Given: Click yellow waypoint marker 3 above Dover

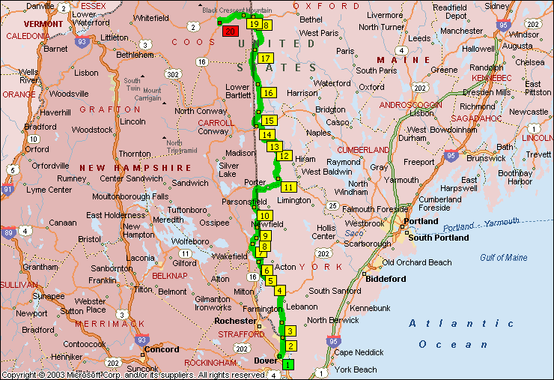Looking at the screenshot, I should point(290,331).
